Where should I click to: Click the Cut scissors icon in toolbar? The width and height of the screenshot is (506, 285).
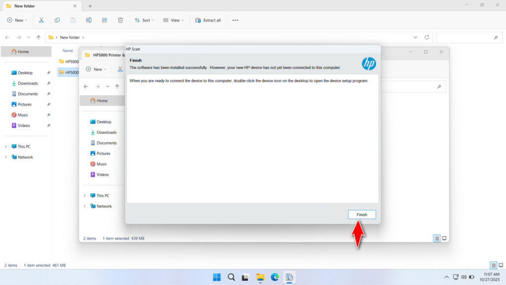[42, 20]
